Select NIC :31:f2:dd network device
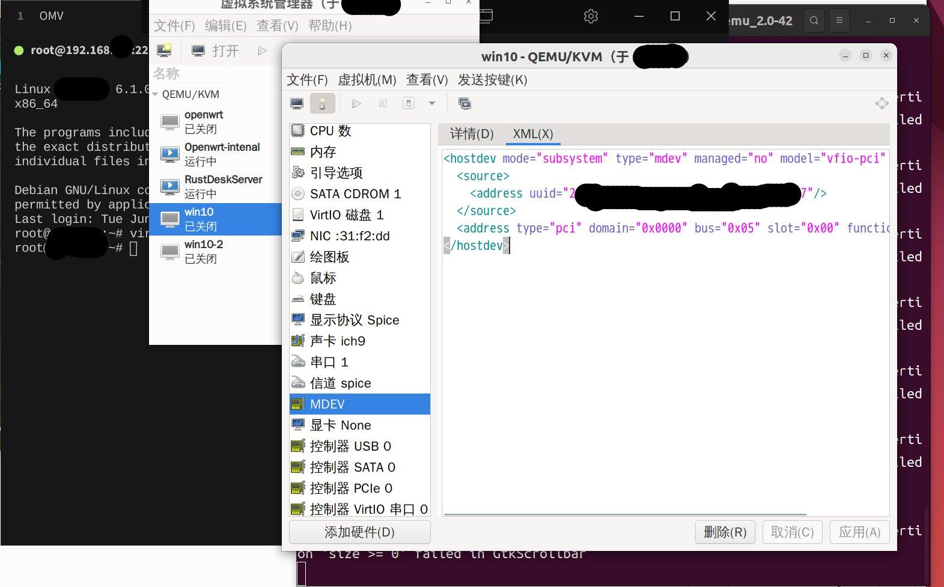Image resolution: width=944 pixels, height=587 pixels. (359, 236)
